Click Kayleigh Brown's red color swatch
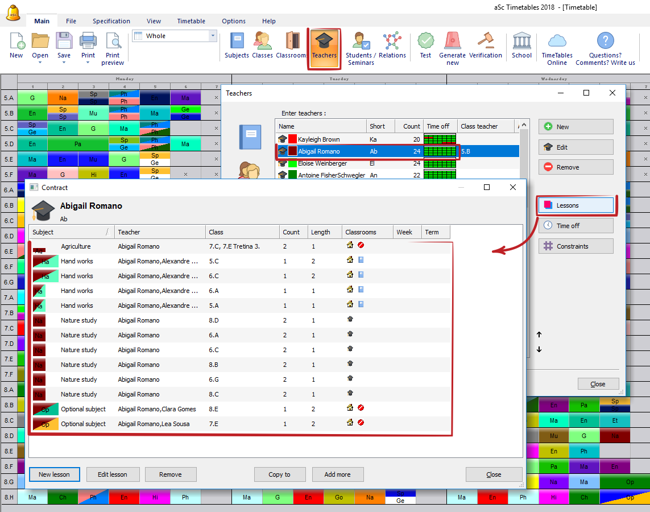Image resolution: width=650 pixels, height=512 pixels. click(x=293, y=139)
